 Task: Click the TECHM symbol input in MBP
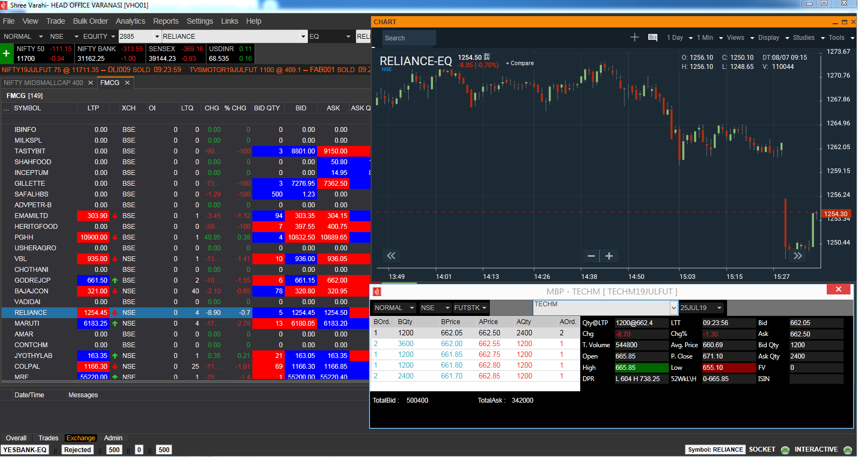pos(601,308)
